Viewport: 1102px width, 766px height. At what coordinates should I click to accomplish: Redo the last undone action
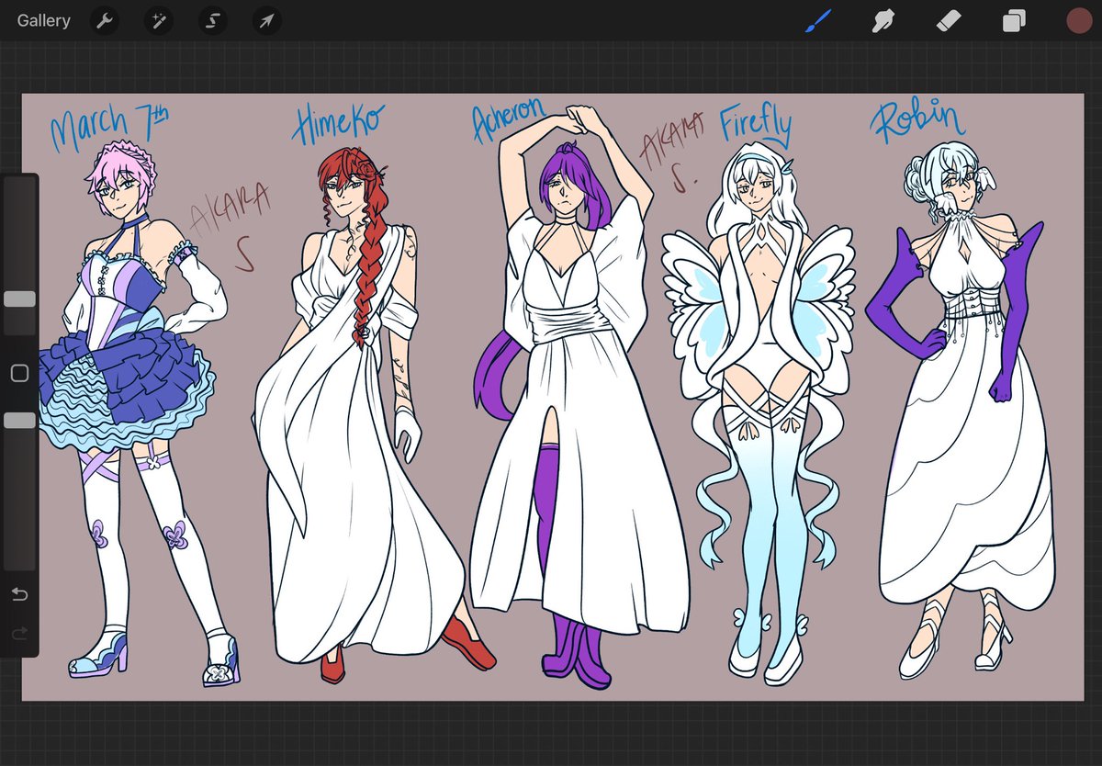click(19, 634)
